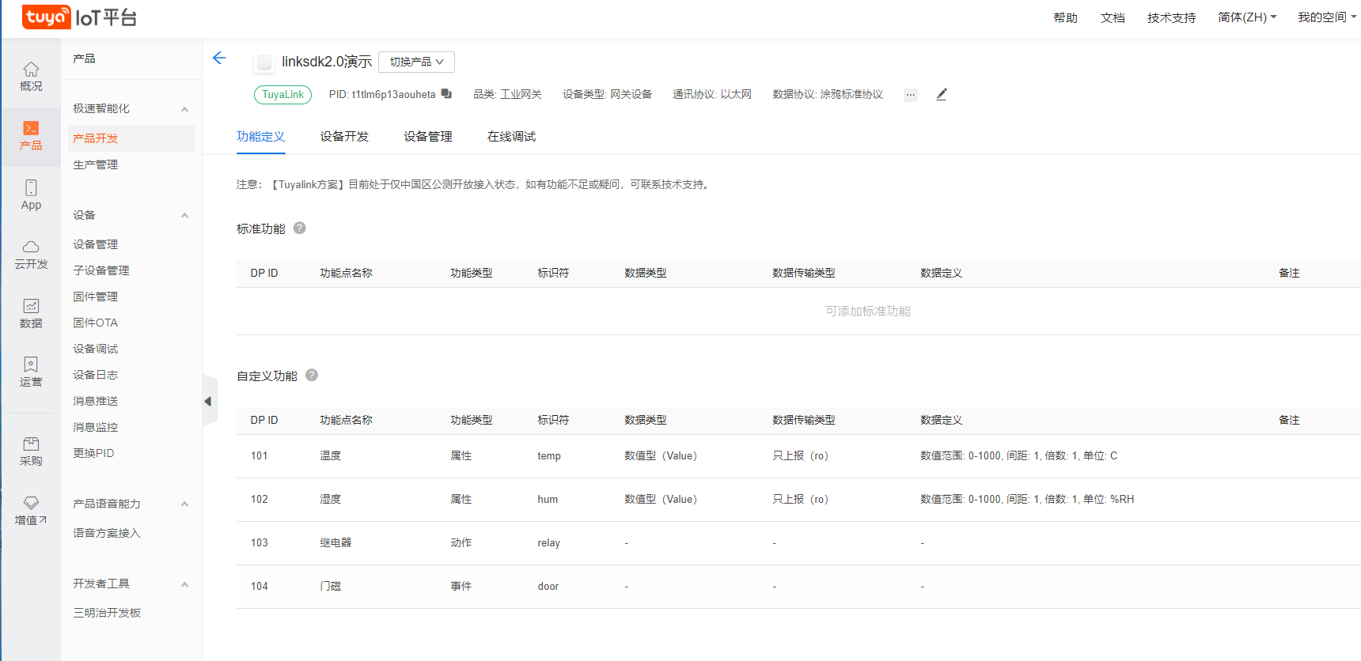Viewport: 1361px width, 661px height.
Task: Open 固件管理 in the side menu
Action: pyautogui.click(x=96, y=297)
